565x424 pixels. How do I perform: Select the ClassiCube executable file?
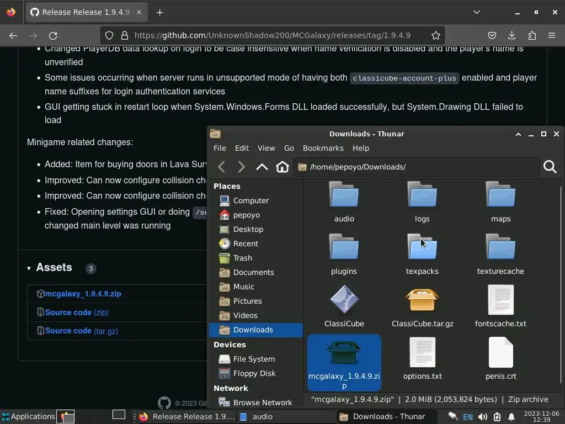coord(344,307)
